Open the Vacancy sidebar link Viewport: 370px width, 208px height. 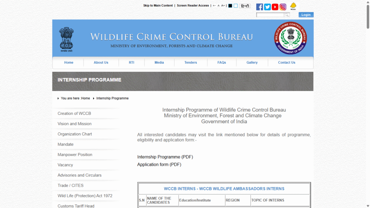[65, 165]
